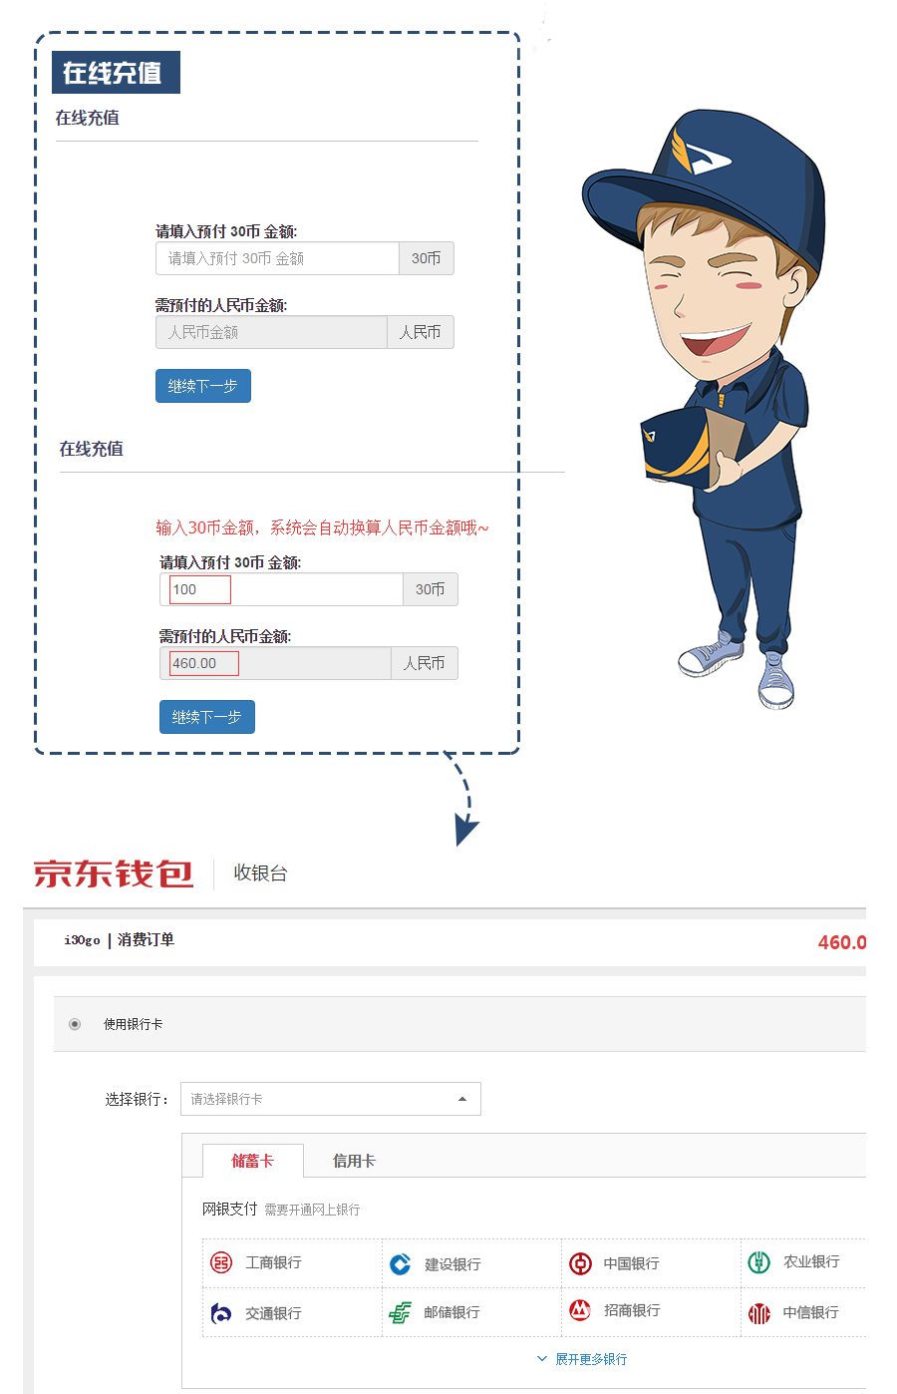
Task: Click the ICBC 工商银行 logo icon
Action: click(x=221, y=1262)
